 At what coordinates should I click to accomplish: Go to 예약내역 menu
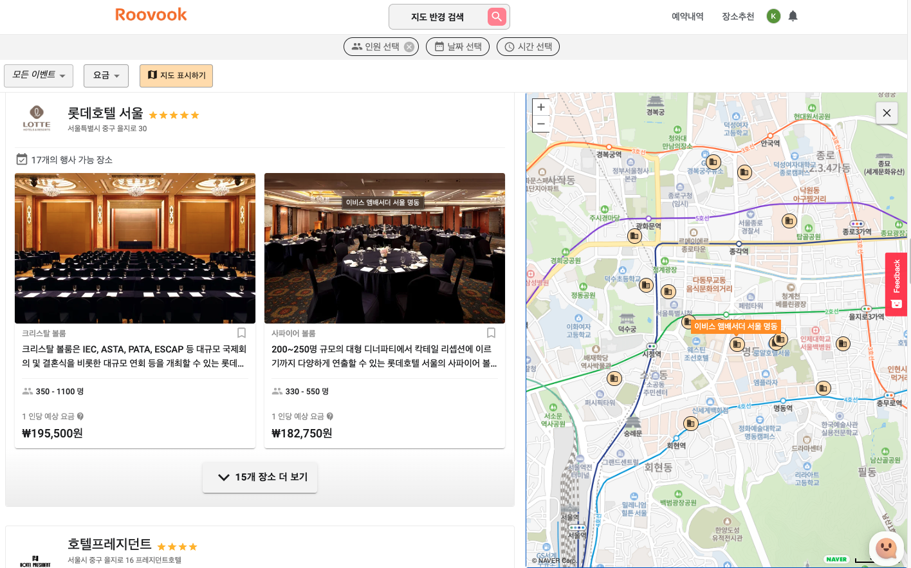[x=687, y=16]
